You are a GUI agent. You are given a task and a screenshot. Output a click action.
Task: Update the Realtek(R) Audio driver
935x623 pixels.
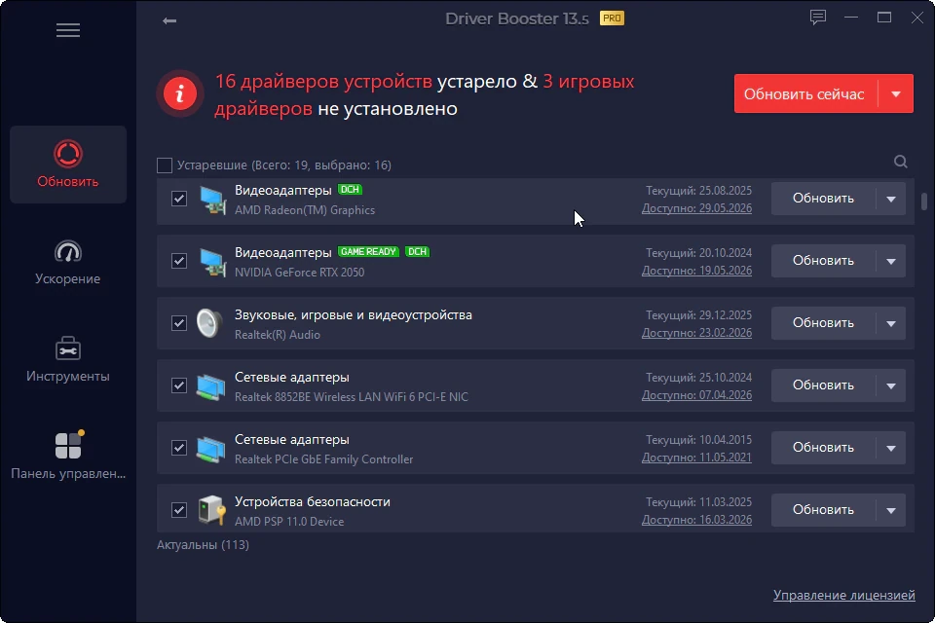click(823, 323)
